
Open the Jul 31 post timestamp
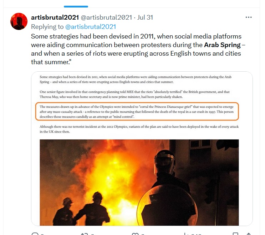pyautogui.click(x=145, y=17)
